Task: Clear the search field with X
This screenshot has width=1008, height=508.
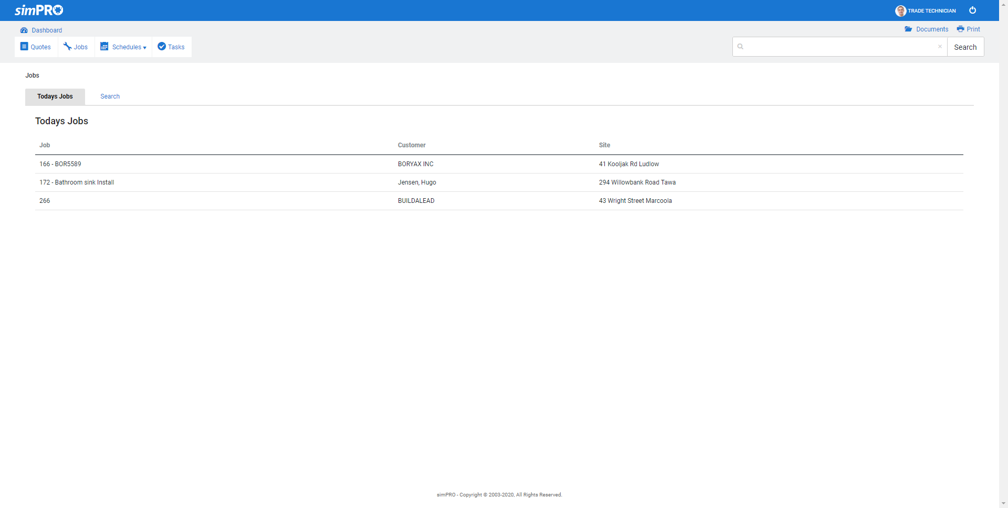Action: pos(940,47)
